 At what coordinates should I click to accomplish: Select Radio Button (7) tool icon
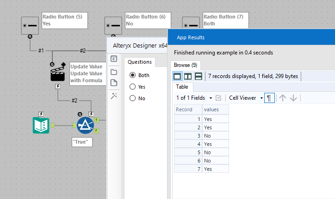click(x=191, y=23)
